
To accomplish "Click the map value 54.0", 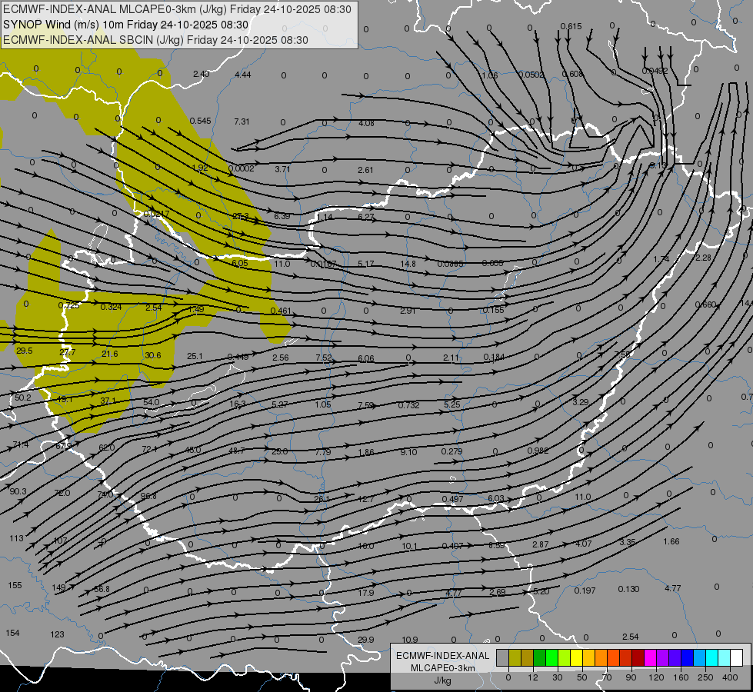I will click(151, 402).
